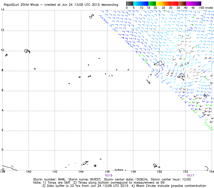214x188 pixels.
Task: Click the 'Storm center hour: 12:00' text
Action: tap(171, 179)
